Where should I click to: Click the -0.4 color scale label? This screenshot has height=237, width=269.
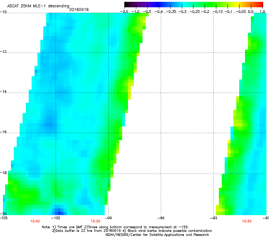tap(159, 12)
